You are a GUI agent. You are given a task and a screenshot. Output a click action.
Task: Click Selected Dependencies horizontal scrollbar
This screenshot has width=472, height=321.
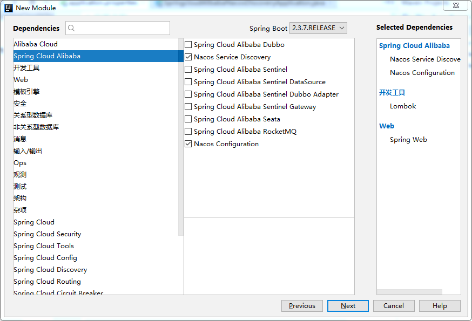pos(409,292)
